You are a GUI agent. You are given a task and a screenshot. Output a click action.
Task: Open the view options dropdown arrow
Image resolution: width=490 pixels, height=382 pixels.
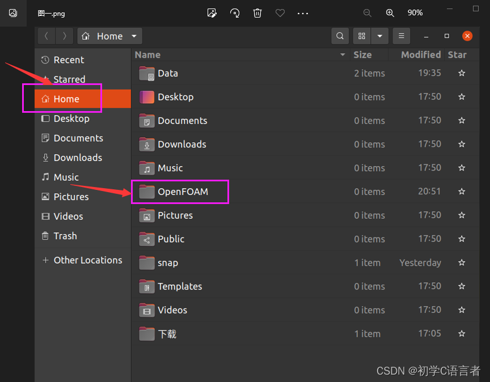coord(379,36)
